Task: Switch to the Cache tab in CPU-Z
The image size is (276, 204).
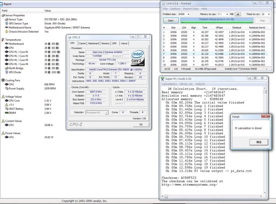Action: (82, 43)
